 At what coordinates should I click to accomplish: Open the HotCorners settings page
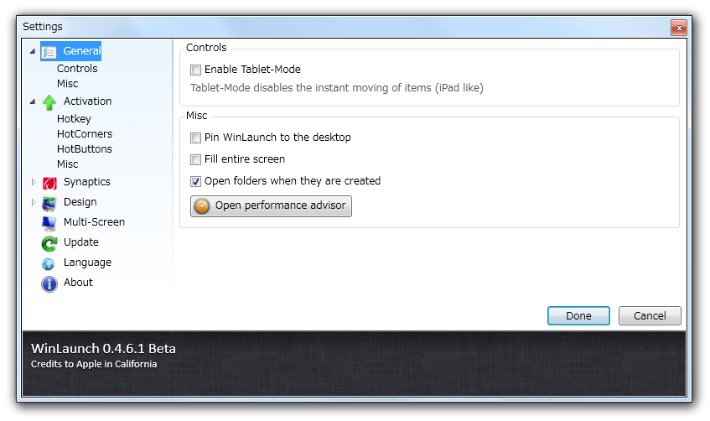point(85,134)
